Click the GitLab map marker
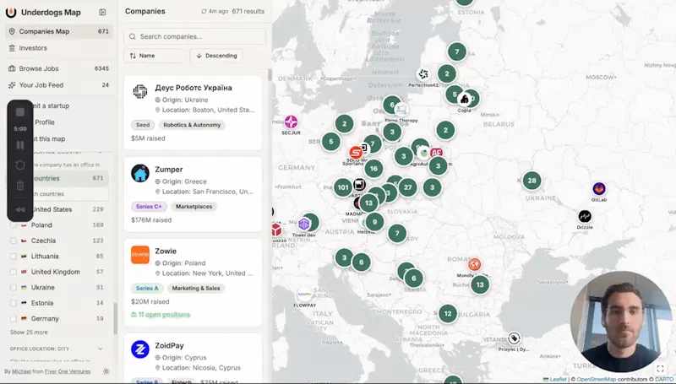This screenshot has width=676, height=384. tap(599, 189)
